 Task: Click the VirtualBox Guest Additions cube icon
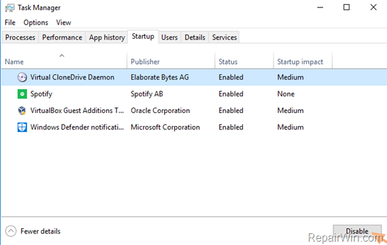pyautogui.click(x=22, y=110)
